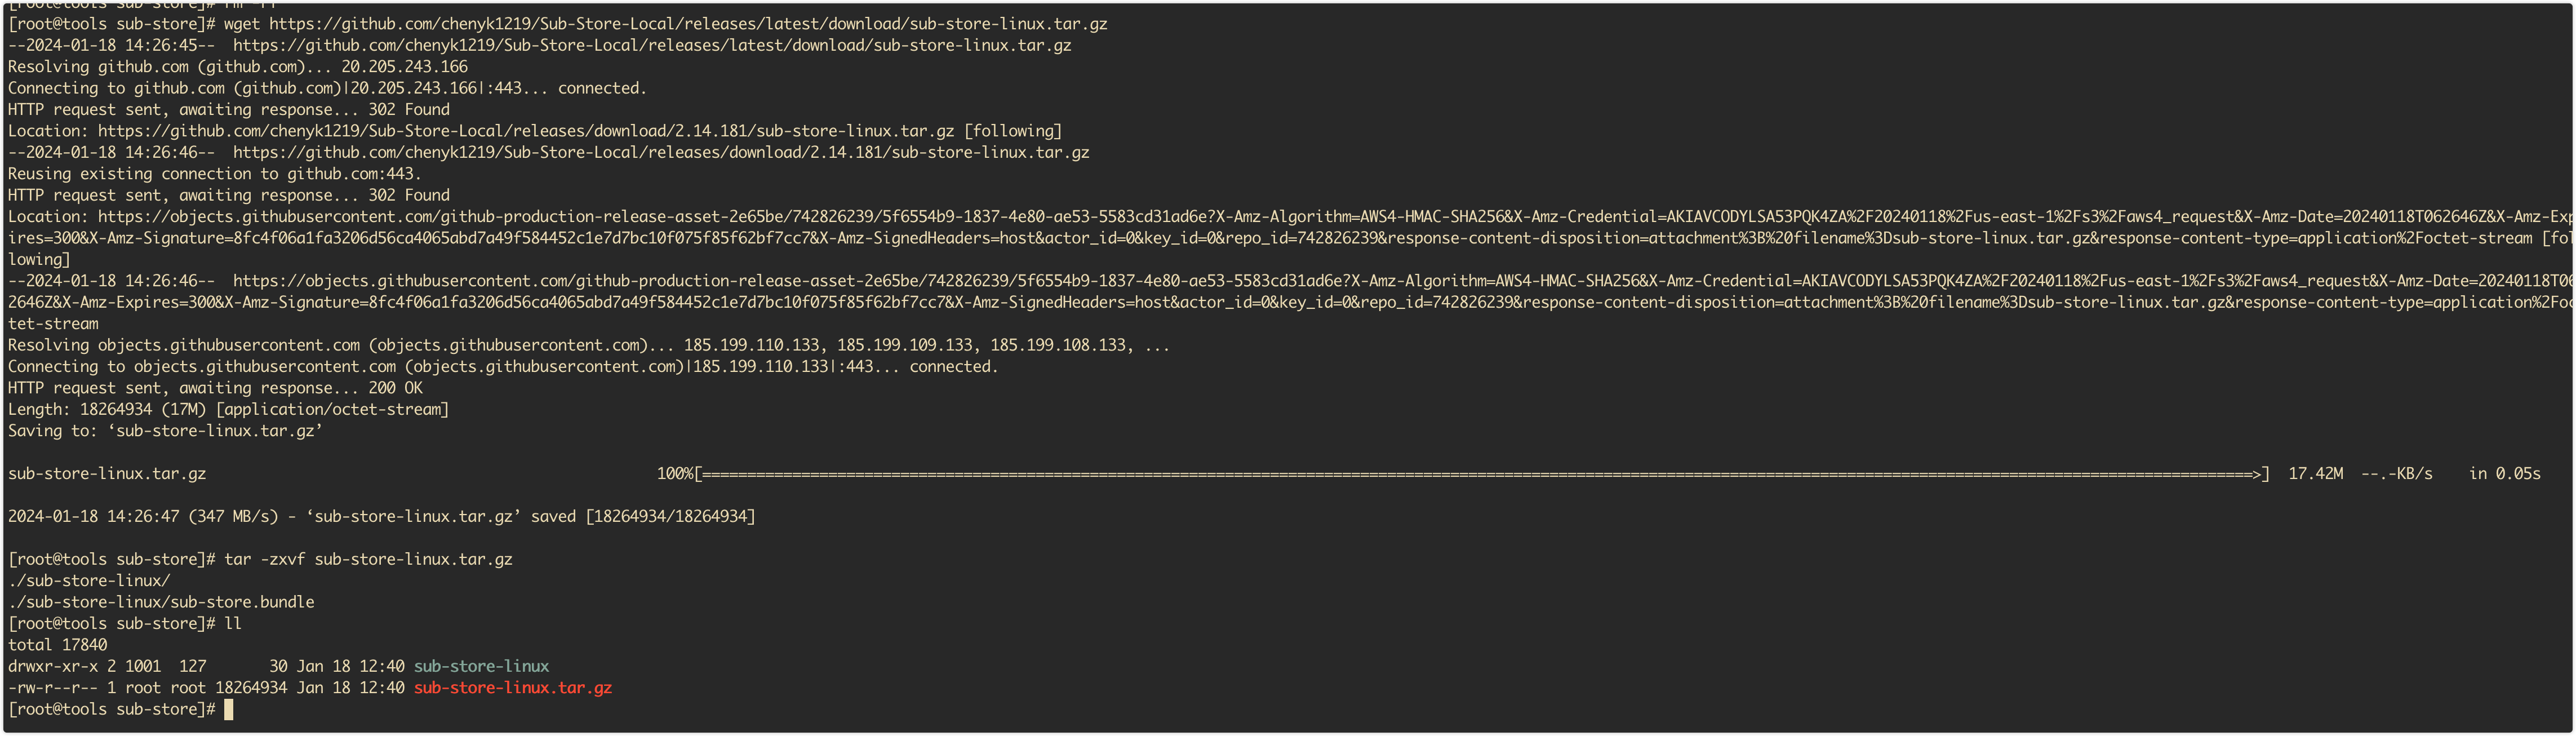
Task: Click the 100% progress indicator
Action: (675, 474)
